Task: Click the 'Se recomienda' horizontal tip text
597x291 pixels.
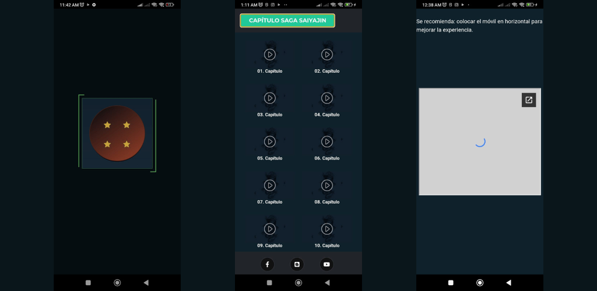Action: pyautogui.click(x=479, y=26)
